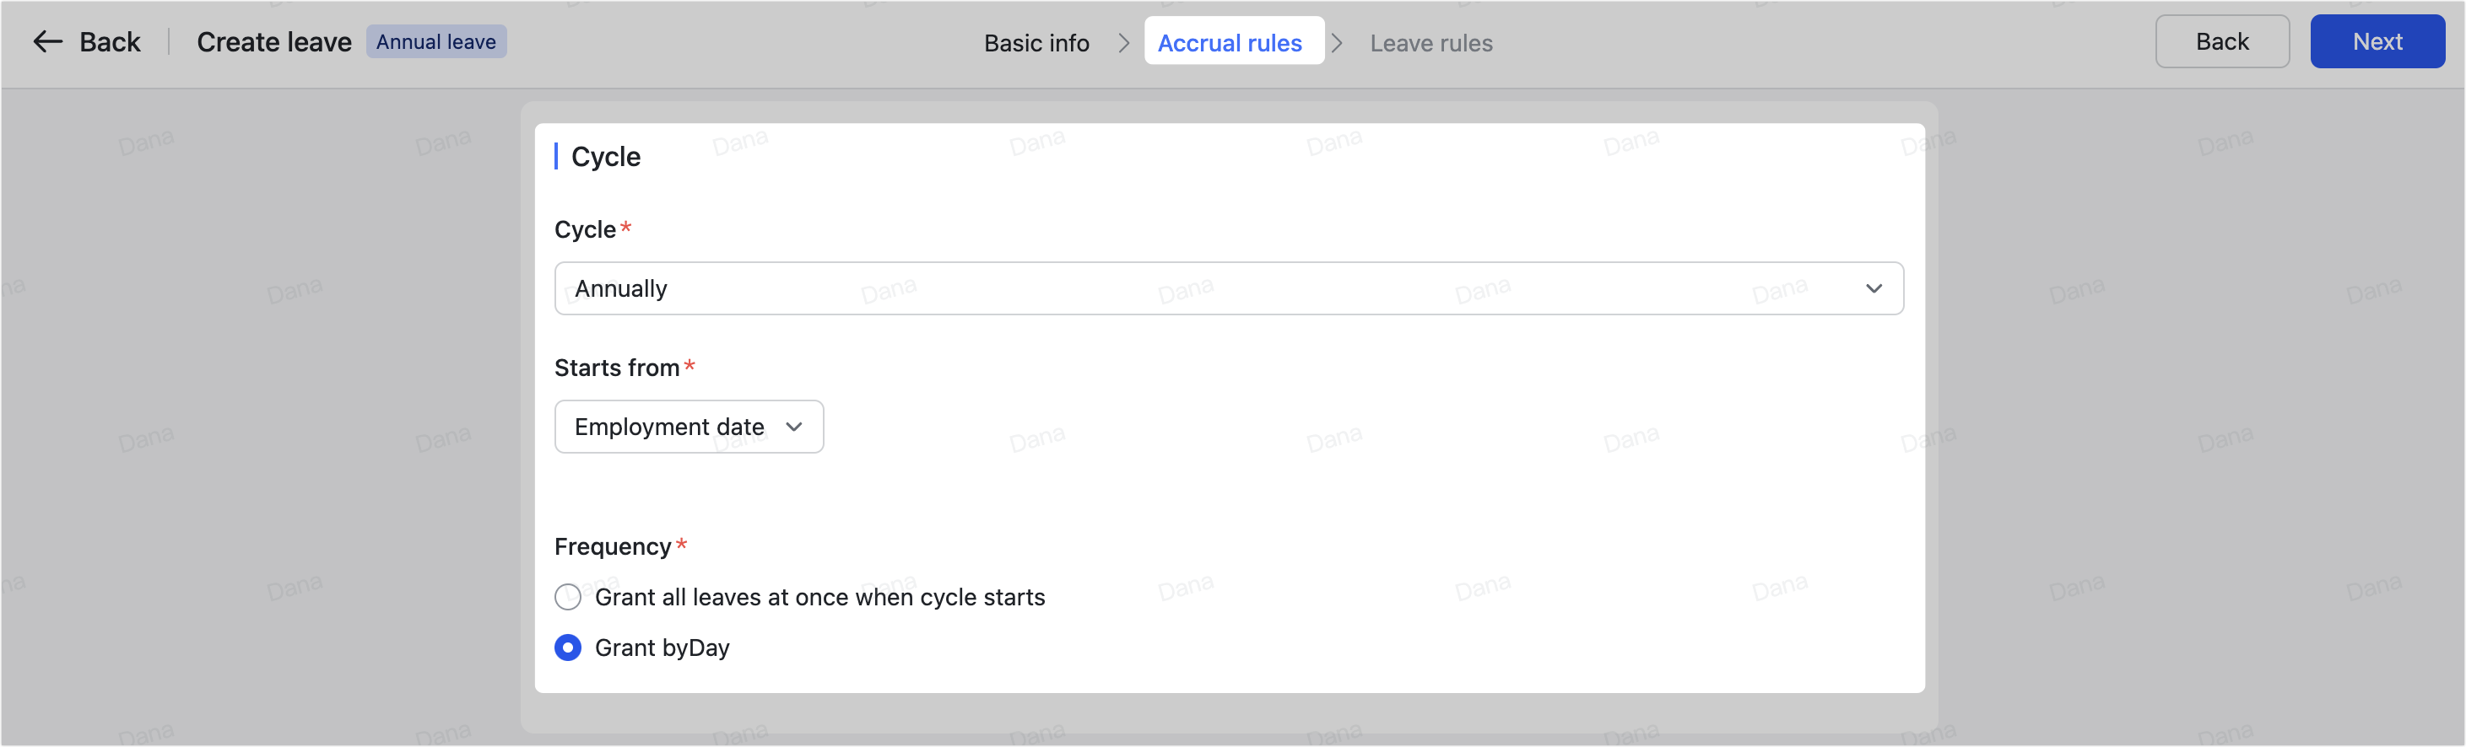Click the chevron after Accrual rules
This screenshot has width=2466, height=747.
click(1338, 44)
